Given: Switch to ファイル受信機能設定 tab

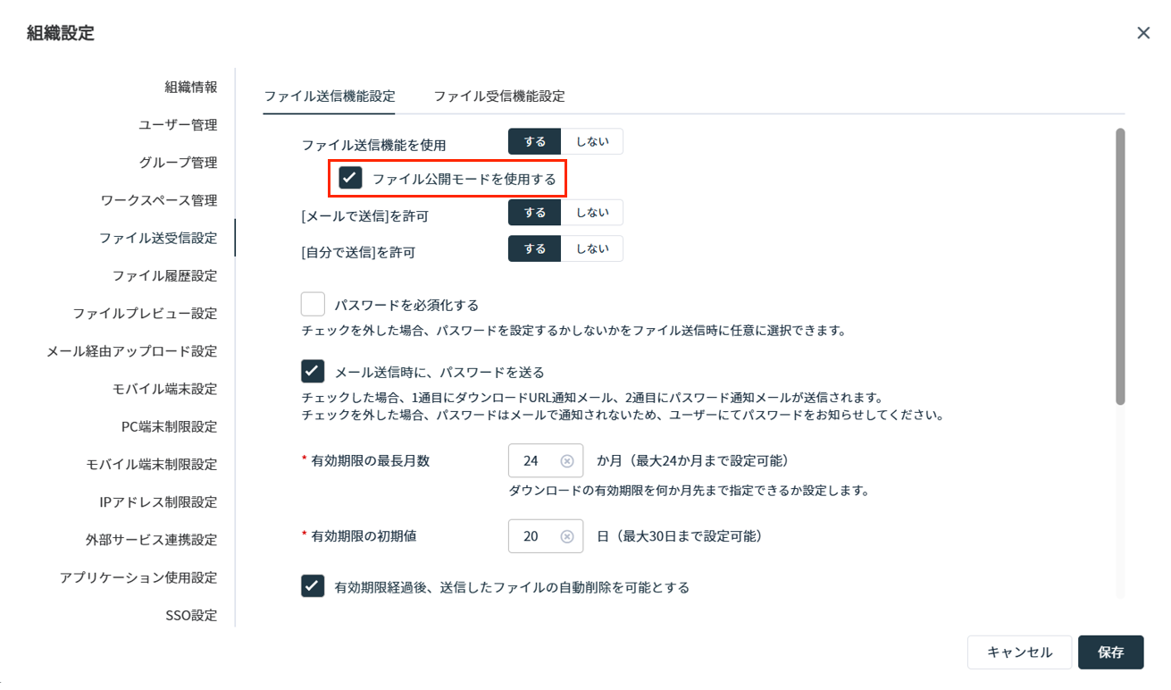Looking at the screenshot, I should pos(498,97).
